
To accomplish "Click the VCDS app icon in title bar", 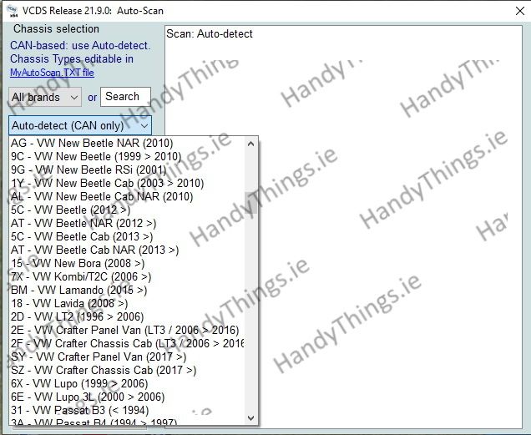I will [13, 11].
